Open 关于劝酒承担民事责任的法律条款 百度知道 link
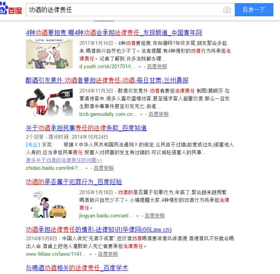 (x=86, y=128)
